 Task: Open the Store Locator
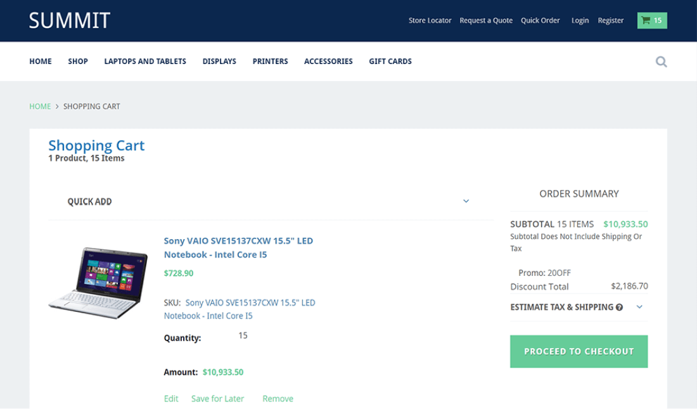pos(430,20)
